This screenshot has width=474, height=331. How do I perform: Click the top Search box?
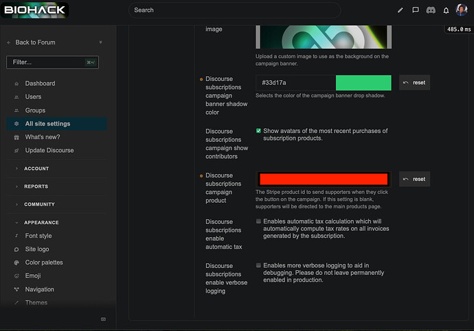pyautogui.click(x=234, y=10)
